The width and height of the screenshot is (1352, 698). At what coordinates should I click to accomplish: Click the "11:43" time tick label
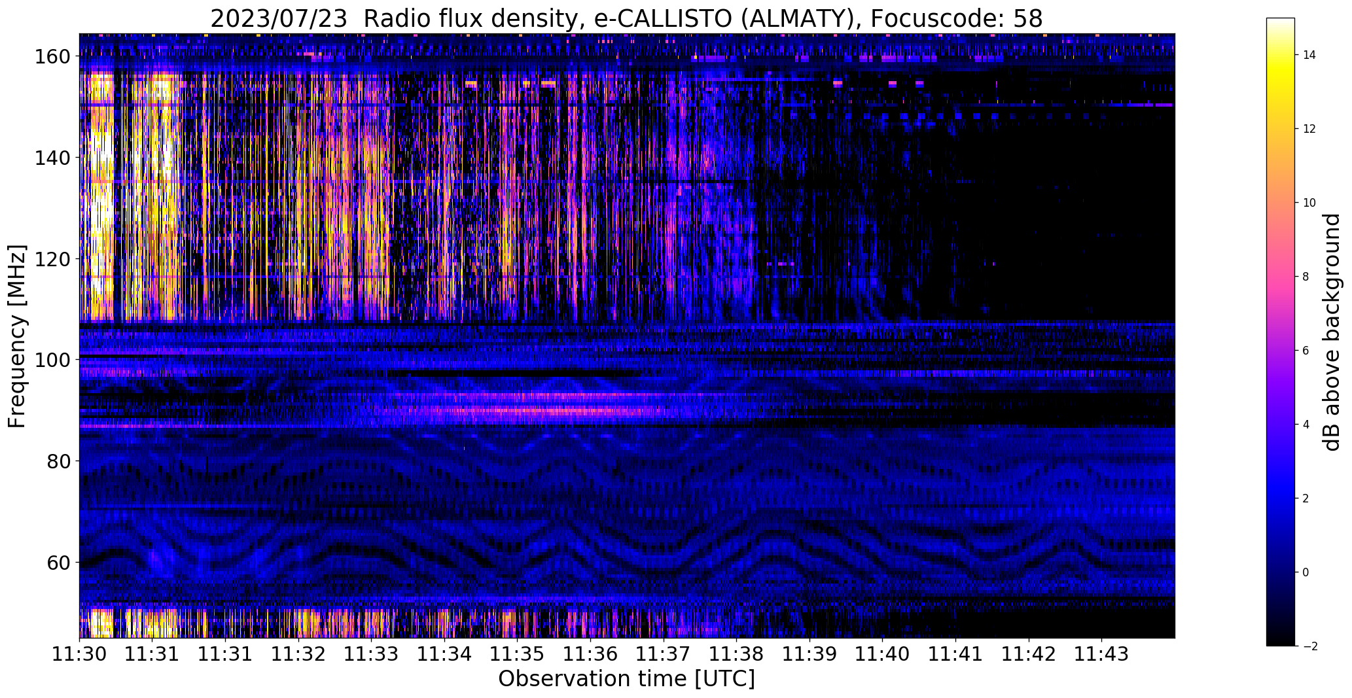tap(1102, 654)
